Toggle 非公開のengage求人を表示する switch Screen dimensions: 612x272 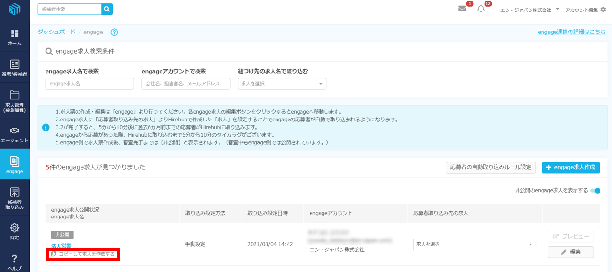coord(595,191)
